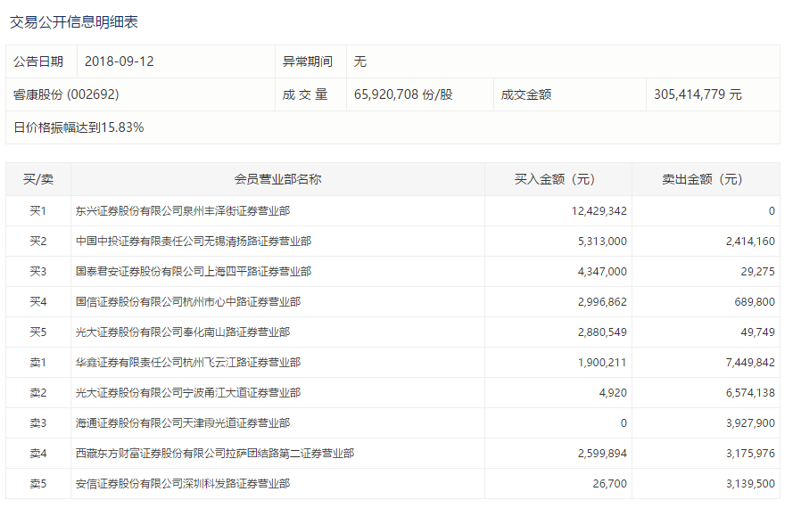Select buy amount 4,347,000
The height and width of the screenshot is (508, 793).
click(x=602, y=272)
